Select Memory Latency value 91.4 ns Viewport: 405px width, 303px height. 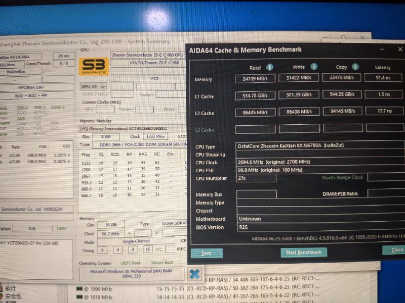point(383,78)
